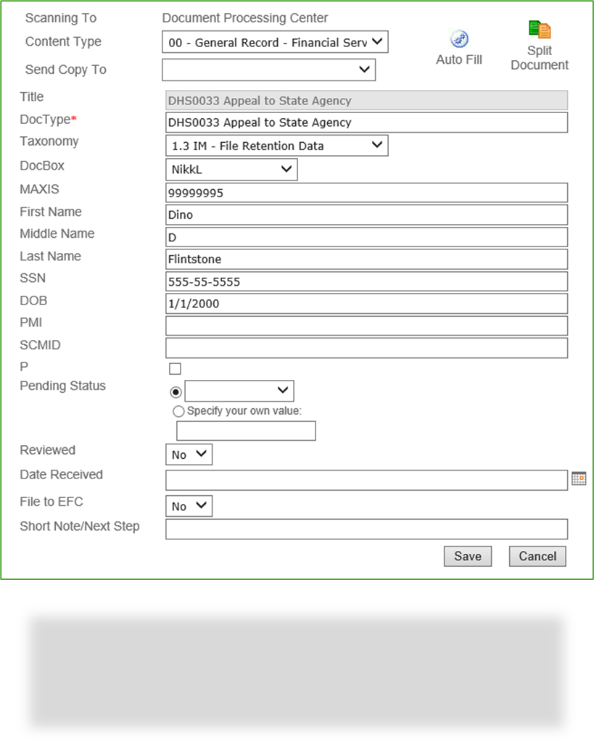Toggle the P checkbox

pos(174,368)
